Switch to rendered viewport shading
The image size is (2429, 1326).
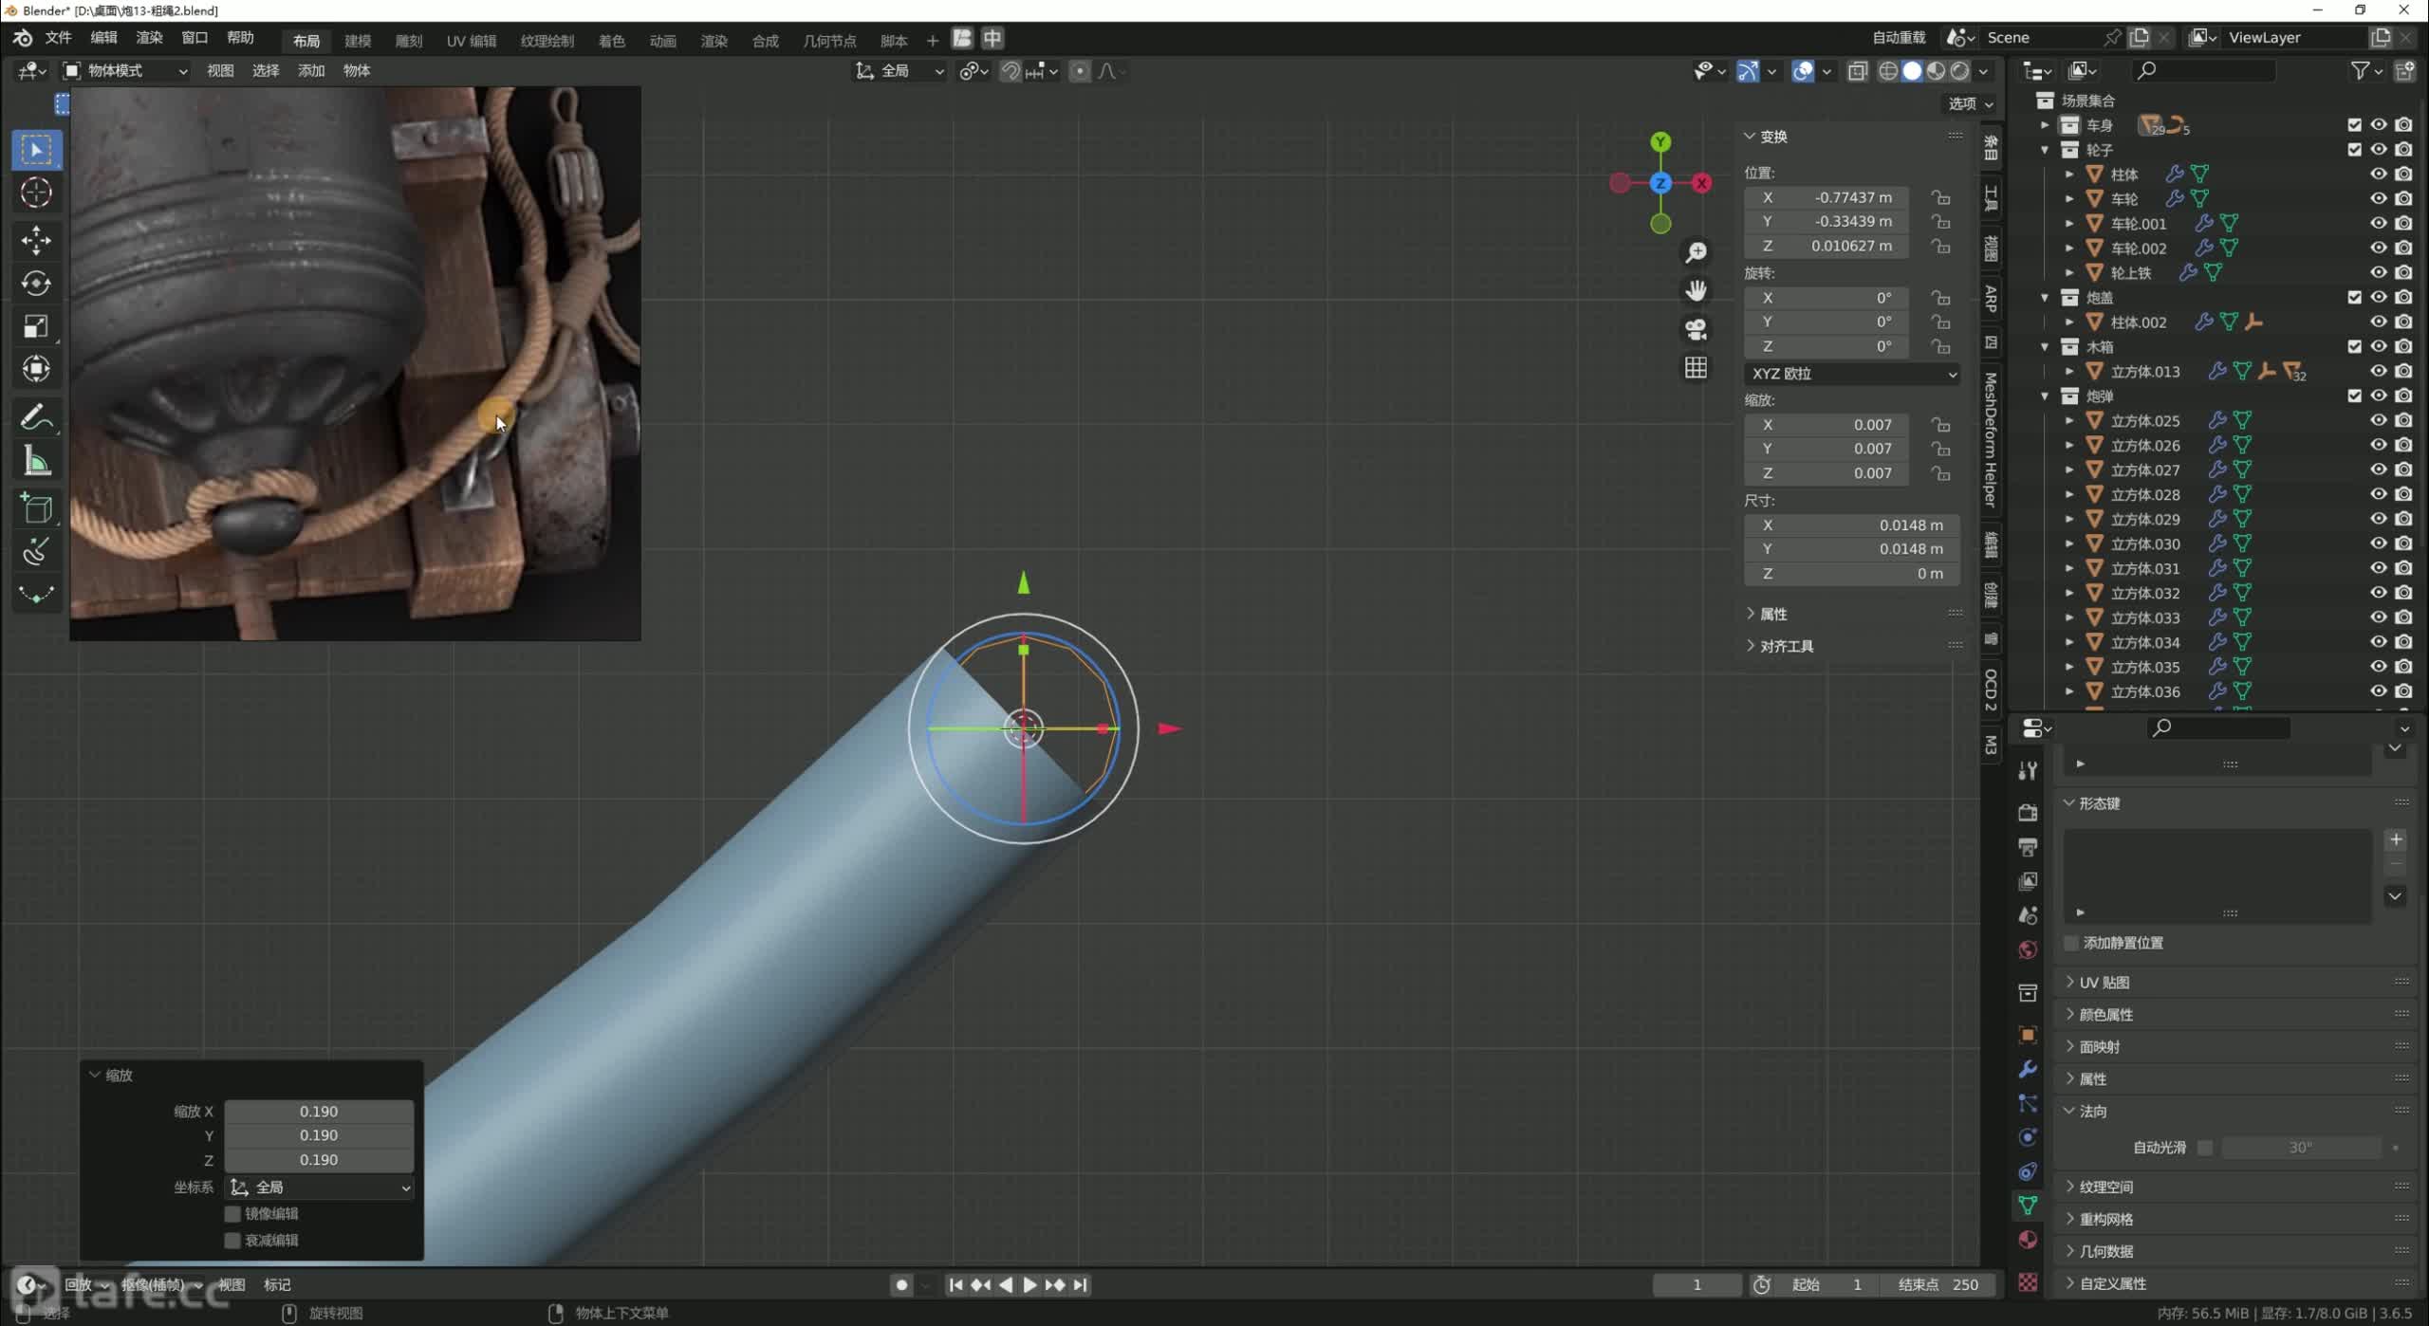[1959, 71]
